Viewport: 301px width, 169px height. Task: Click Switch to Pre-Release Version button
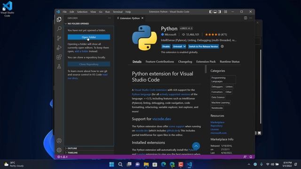click(x=204, y=46)
